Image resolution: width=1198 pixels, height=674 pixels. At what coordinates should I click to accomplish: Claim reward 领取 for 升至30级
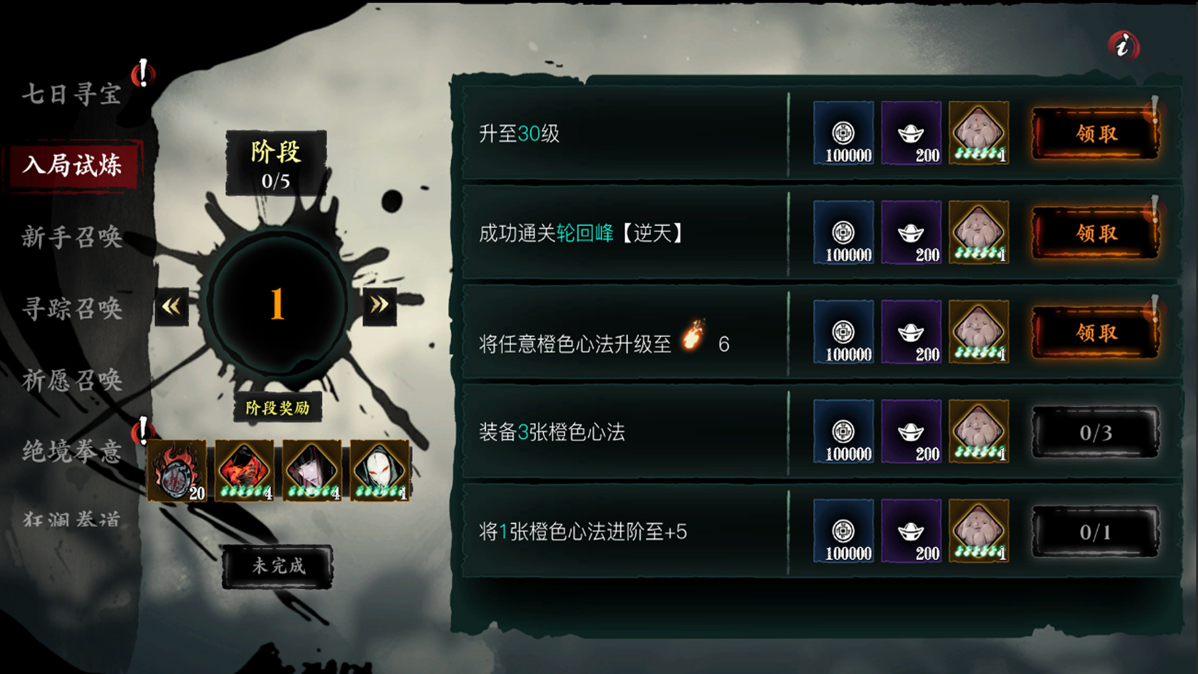(1096, 134)
